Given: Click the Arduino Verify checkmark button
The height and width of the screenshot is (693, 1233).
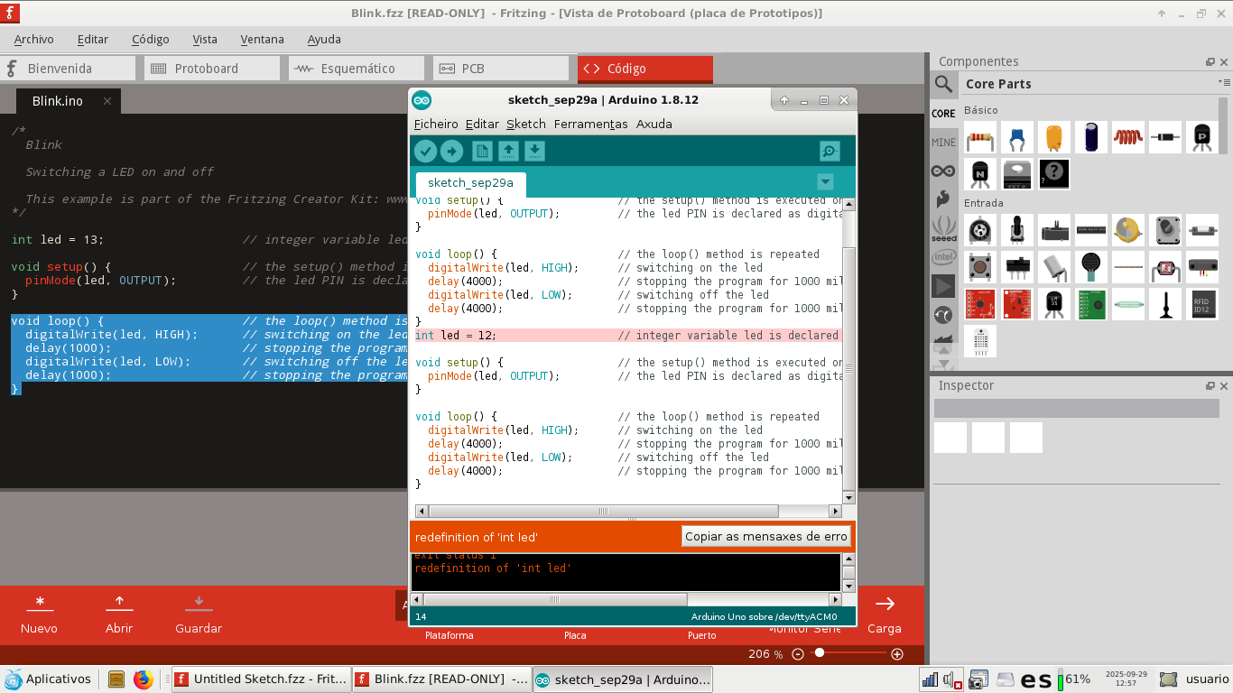Looking at the screenshot, I should click(x=425, y=152).
